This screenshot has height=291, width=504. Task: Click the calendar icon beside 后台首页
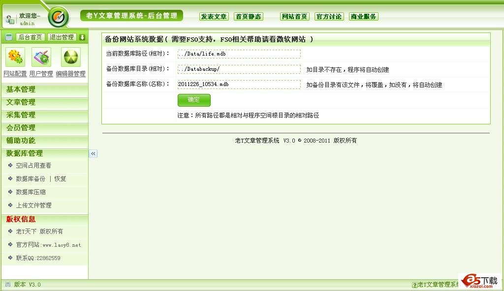[9, 37]
